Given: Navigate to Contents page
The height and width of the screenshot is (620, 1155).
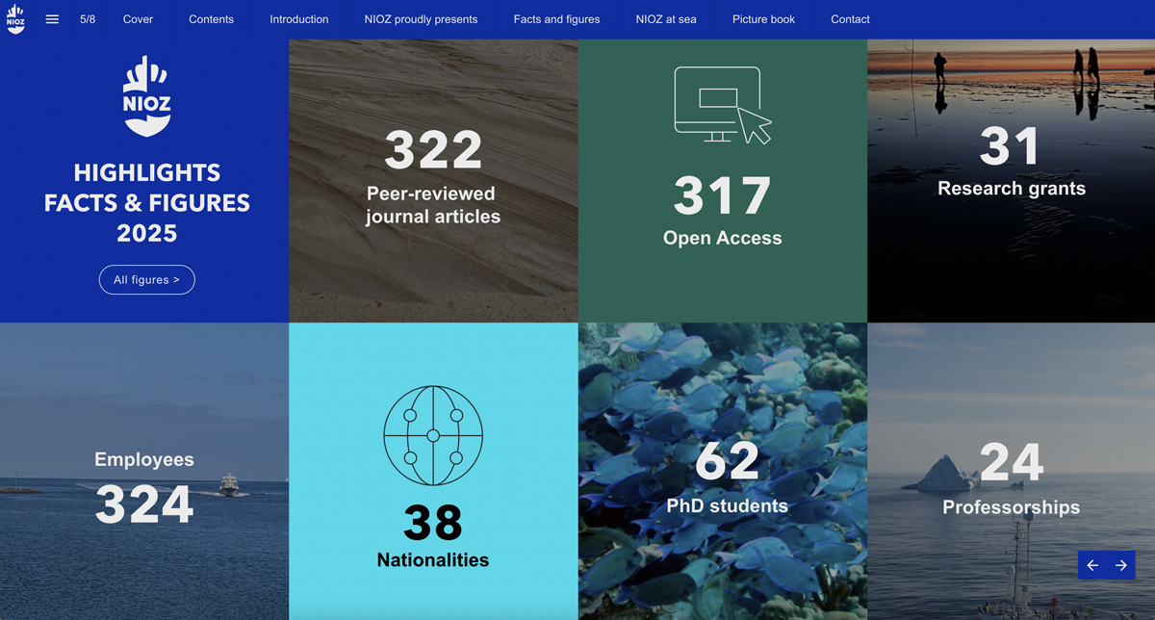Looking at the screenshot, I should point(211,19).
